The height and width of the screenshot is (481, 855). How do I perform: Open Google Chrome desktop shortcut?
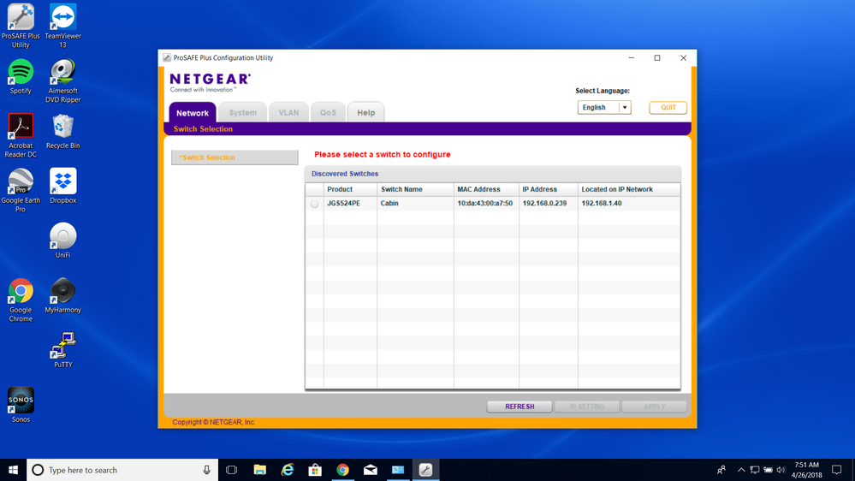(x=21, y=300)
